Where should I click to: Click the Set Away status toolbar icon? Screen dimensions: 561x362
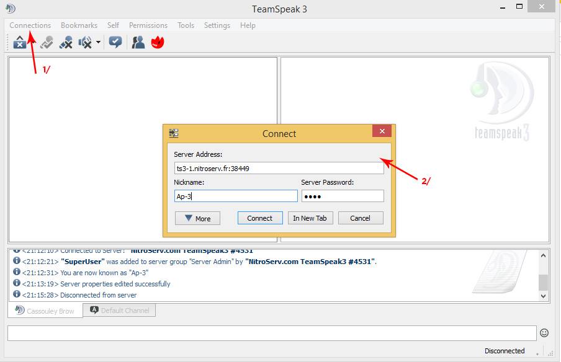click(47, 42)
